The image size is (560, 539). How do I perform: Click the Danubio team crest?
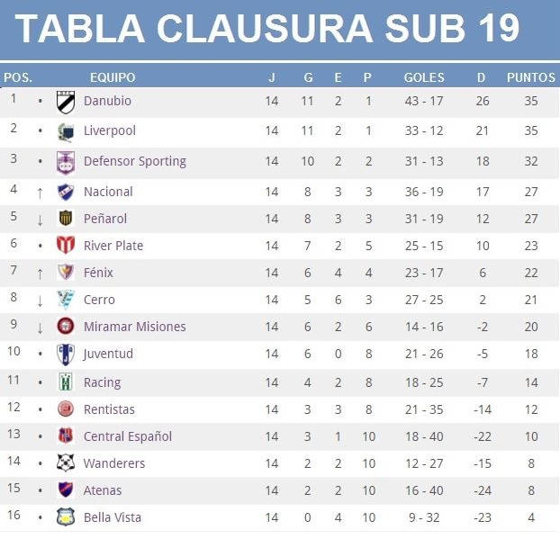[66, 102]
